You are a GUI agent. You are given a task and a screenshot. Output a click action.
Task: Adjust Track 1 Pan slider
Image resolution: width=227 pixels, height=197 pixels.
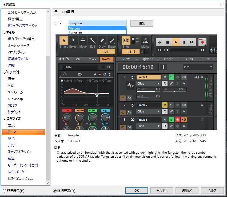point(174,89)
